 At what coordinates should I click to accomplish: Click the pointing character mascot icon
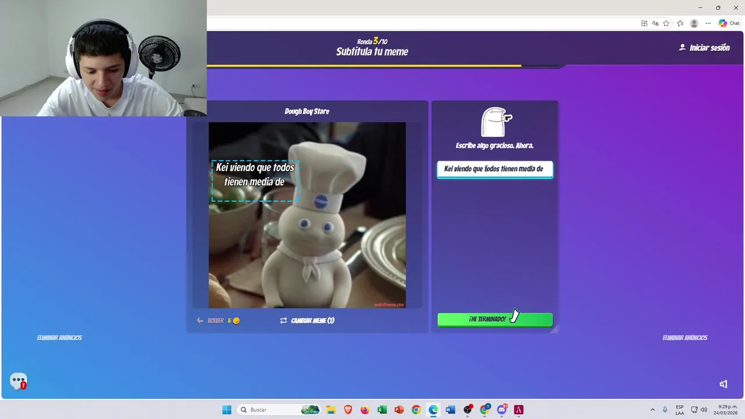point(496,122)
